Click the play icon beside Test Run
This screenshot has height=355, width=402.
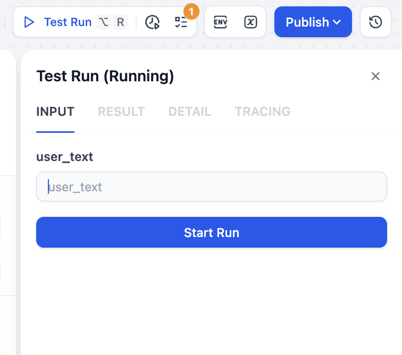click(x=29, y=22)
